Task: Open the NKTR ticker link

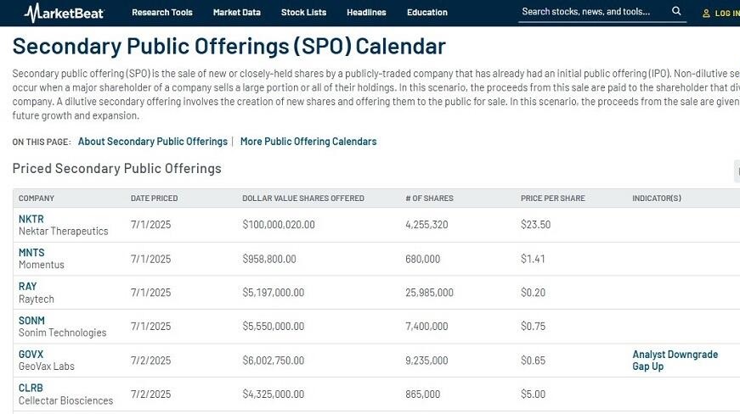Action: pos(31,219)
